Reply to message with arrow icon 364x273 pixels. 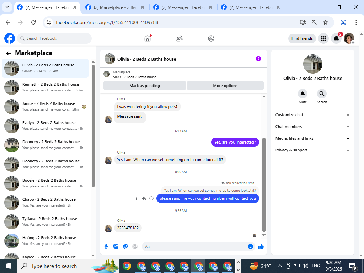coord(144,198)
